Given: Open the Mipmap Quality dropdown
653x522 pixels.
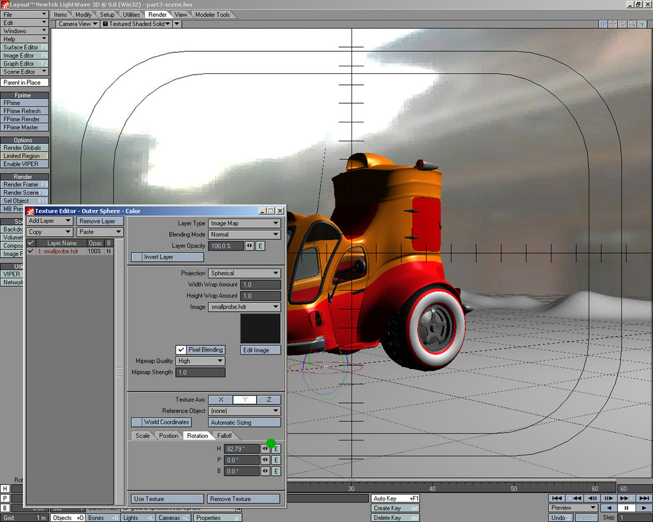Looking at the screenshot, I should coord(200,361).
